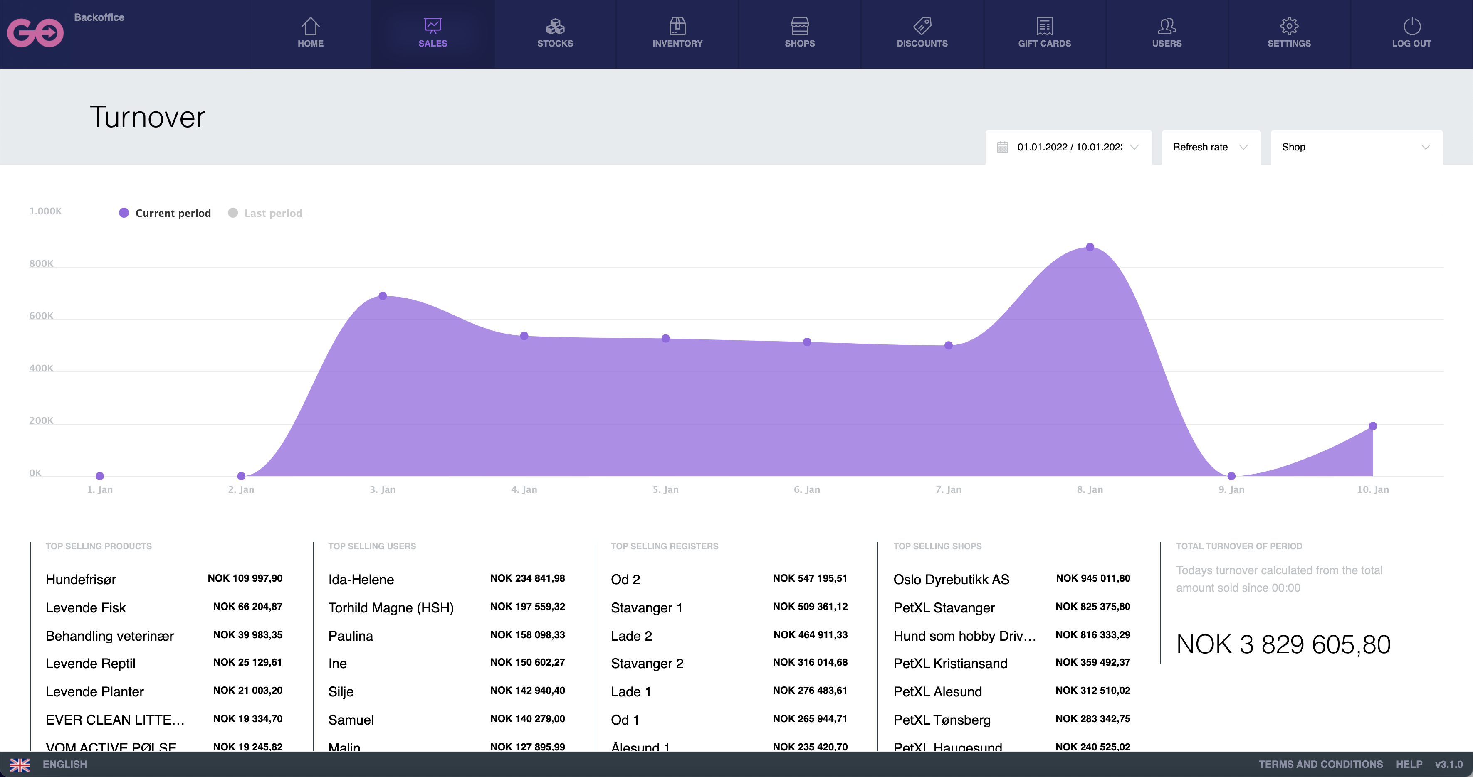The image size is (1473, 777).
Task: Open the Users people icon
Action: tap(1167, 26)
